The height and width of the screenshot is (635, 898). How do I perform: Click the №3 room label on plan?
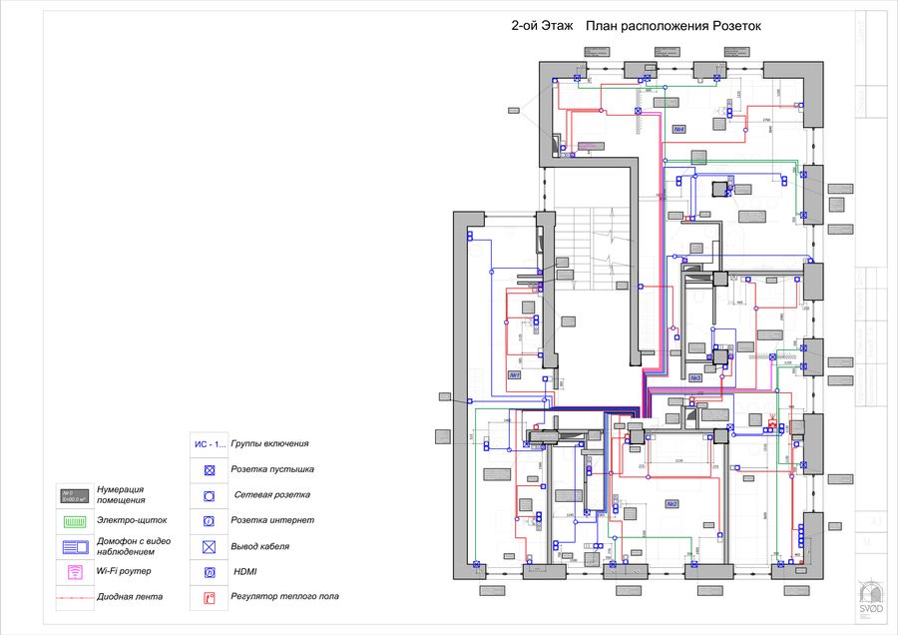695,378
